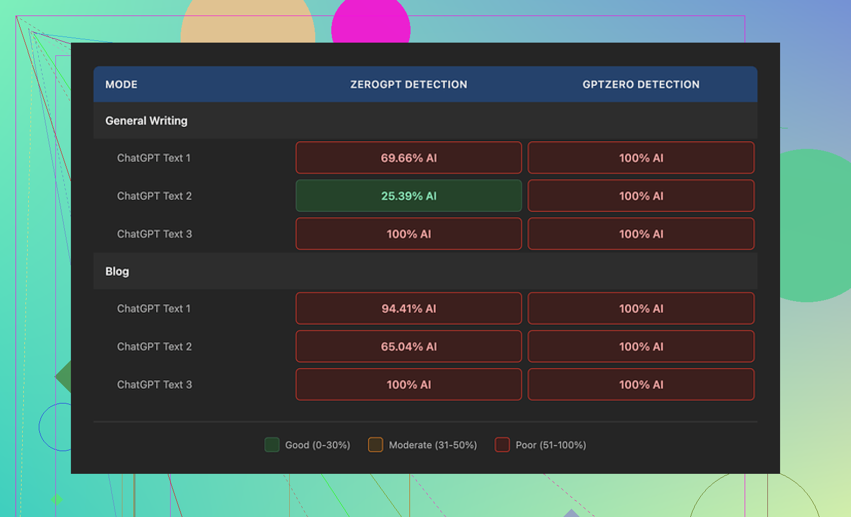The height and width of the screenshot is (517, 851).
Task: Click ZeroGPT 100% AI for General Writing Text 3
Action: (x=408, y=234)
